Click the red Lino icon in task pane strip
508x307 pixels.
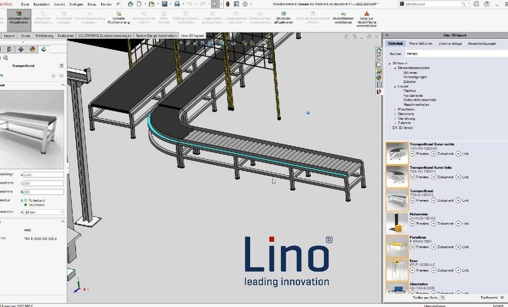[x=379, y=92]
